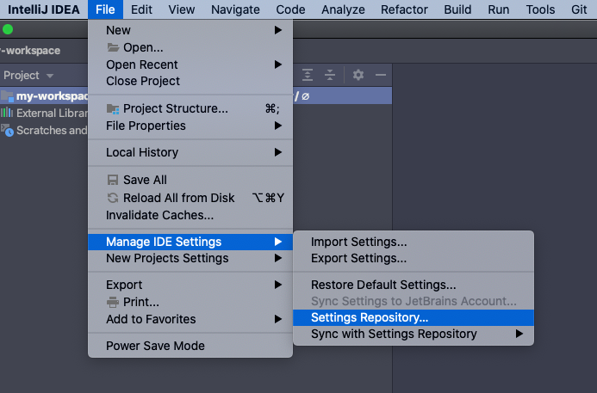Open the Build menu
Image resolution: width=597 pixels, height=393 pixels.
click(x=457, y=9)
